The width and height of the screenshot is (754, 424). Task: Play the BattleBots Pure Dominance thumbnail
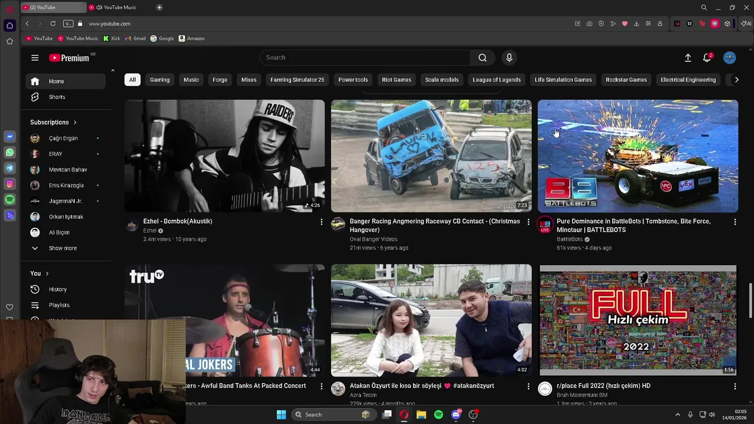pos(637,156)
